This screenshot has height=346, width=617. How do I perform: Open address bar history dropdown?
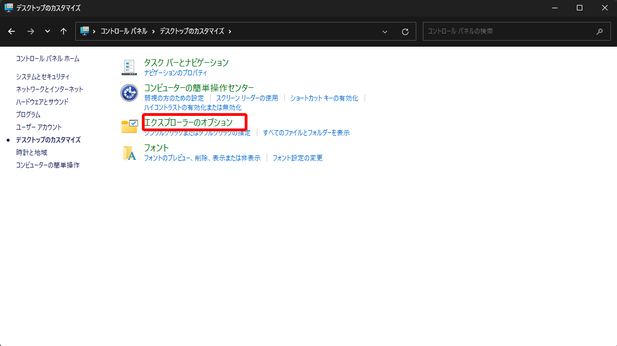(385, 32)
